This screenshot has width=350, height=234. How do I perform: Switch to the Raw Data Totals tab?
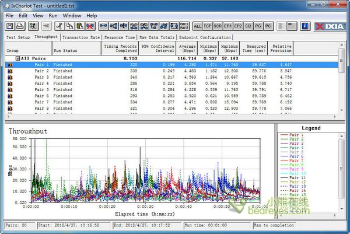[157, 37]
